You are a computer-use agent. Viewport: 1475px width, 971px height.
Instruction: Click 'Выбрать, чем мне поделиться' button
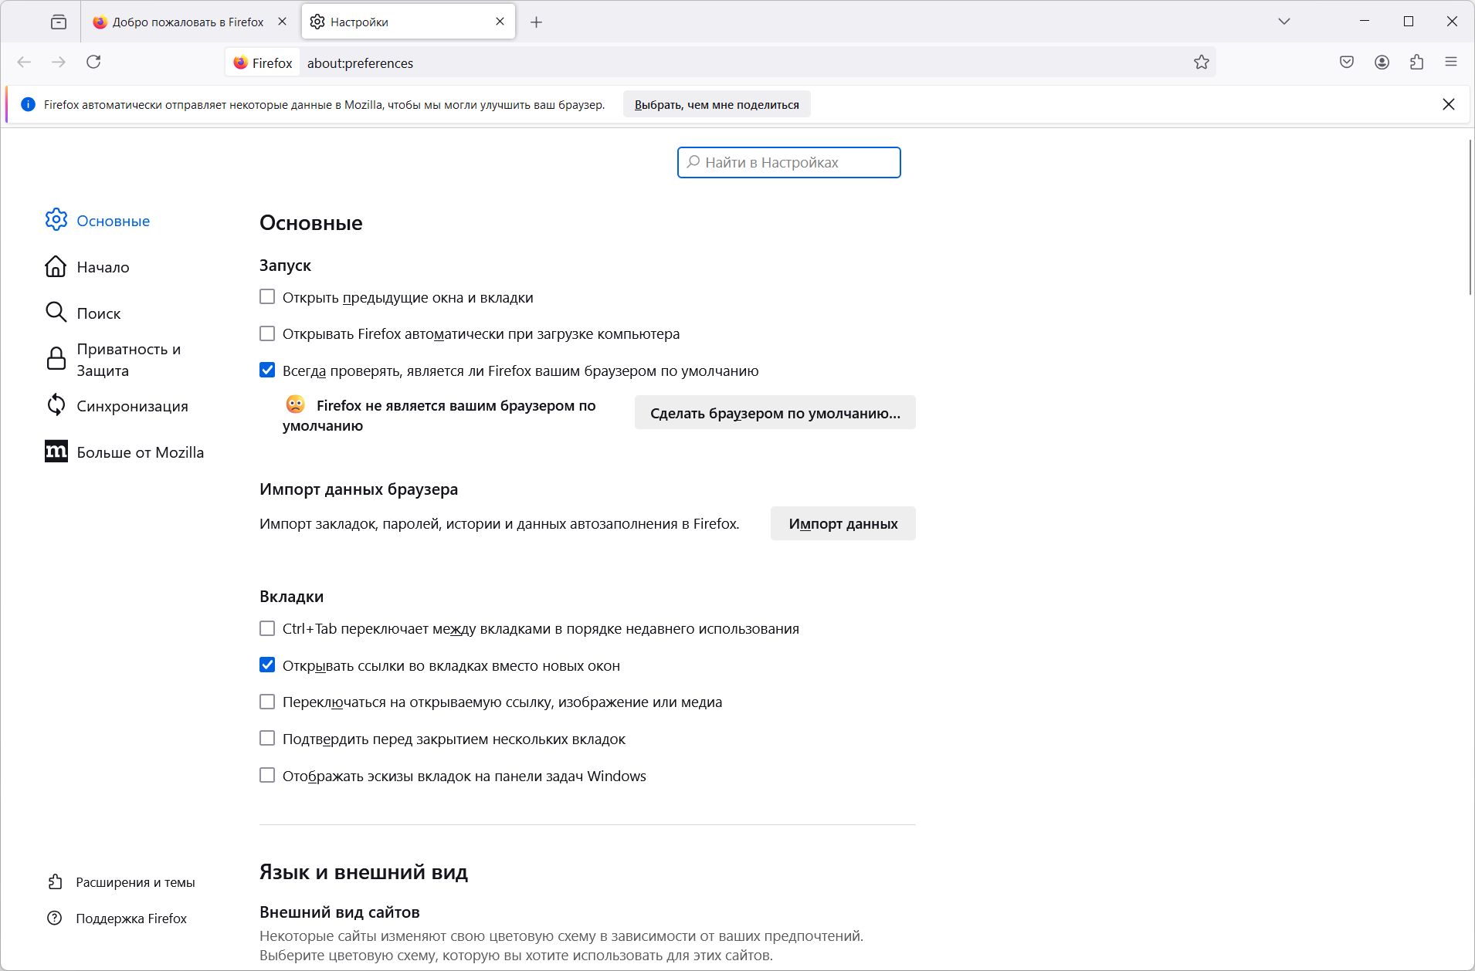pyautogui.click(x=717, y=105)
